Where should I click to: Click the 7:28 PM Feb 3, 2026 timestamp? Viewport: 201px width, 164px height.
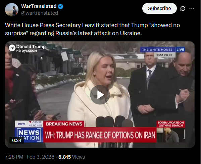pyautogui.click(x=30, y=157)
